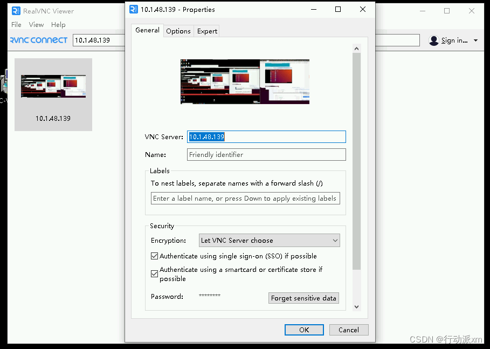The width and height of the screenshot is (490, 349).
Task: Open the View menu in RealVNC Viewer
Action: point(36,25)
